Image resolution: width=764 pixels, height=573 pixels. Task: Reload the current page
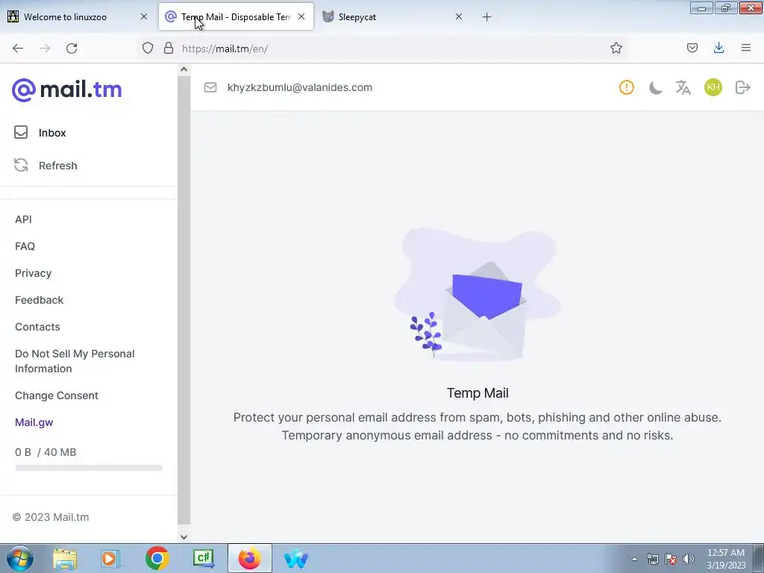(72, 48)
